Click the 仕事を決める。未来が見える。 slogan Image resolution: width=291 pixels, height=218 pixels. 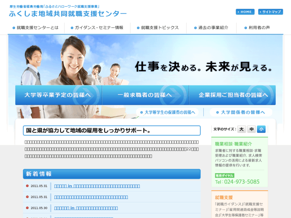tap(204, 67)
